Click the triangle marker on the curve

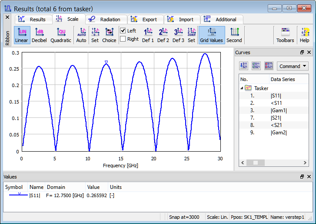(x=106, y=63)
